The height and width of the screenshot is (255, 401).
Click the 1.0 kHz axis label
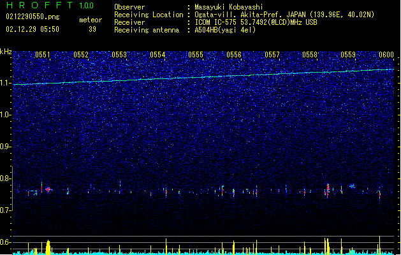tap(6, 115)
